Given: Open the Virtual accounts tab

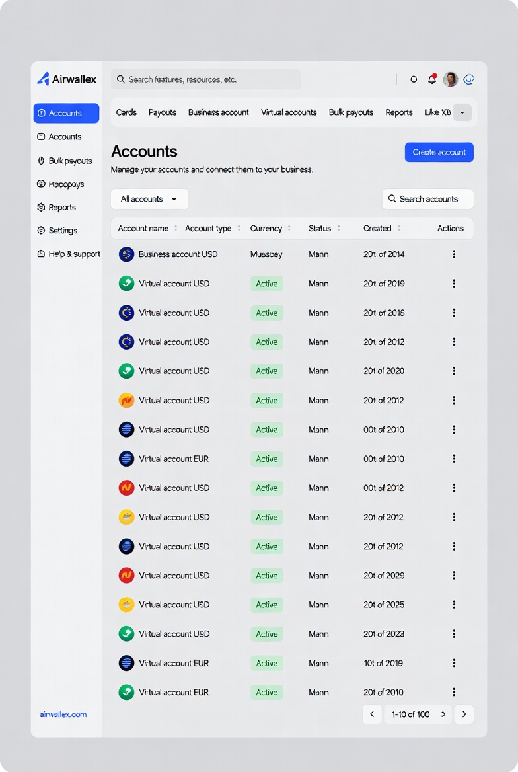Looking at the screenshot, I should pos(289,112).
